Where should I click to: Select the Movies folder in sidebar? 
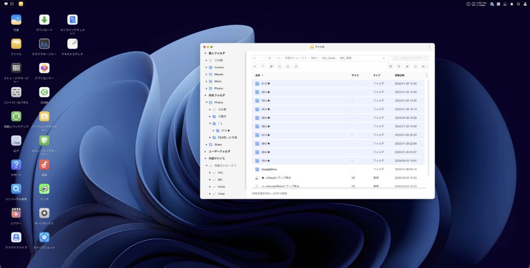coord(219,74)
